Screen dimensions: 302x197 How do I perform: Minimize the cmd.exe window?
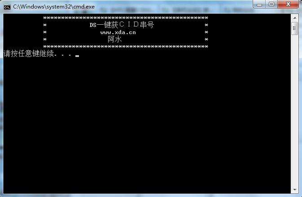tap(259, 4)
